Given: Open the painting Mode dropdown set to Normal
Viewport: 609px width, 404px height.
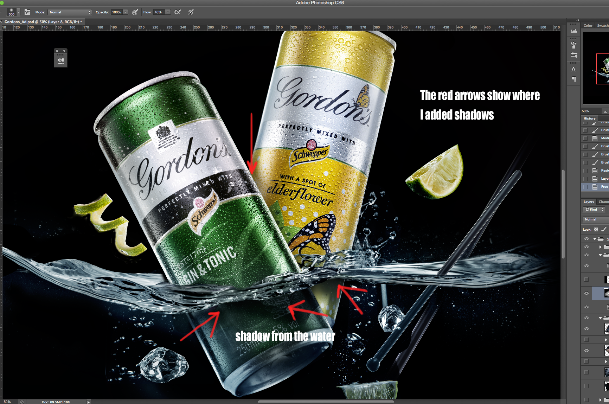Looking at the screenshot, I should pyautogui.click(x=70, y=12).
